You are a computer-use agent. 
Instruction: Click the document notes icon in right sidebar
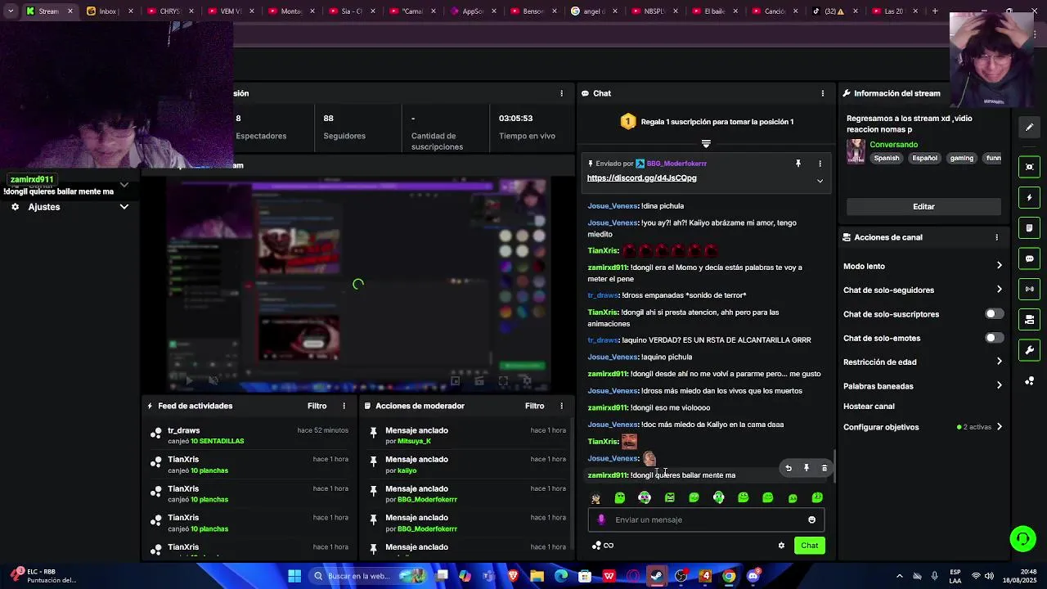(x=1029, y=227)
